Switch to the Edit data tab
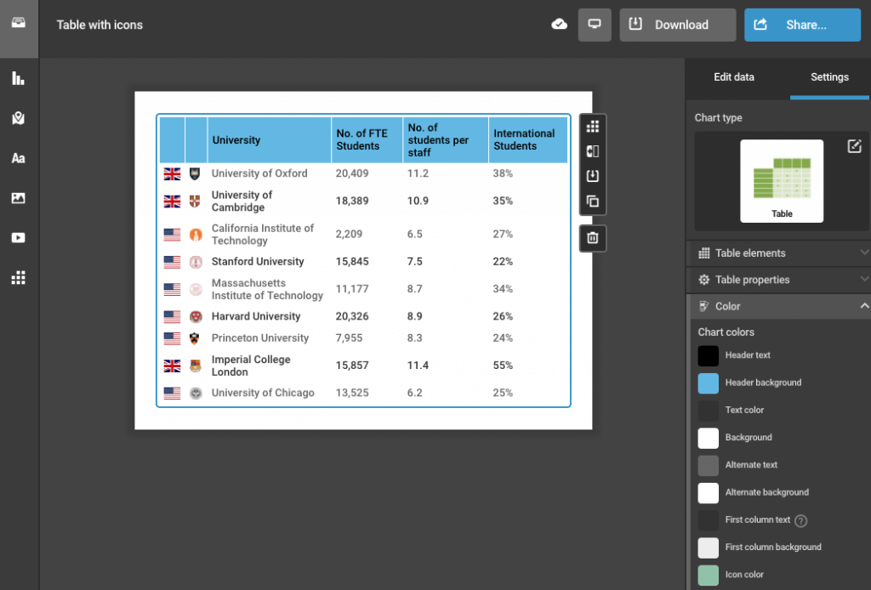 point(733,77)
